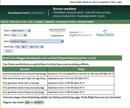Open Landscape & Nursery tools menu

66,22
